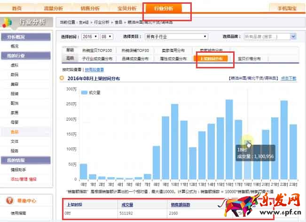The image size is (306, 222).
Task: Switch to the 销售分析 tab
Action: tap(90, 8)
